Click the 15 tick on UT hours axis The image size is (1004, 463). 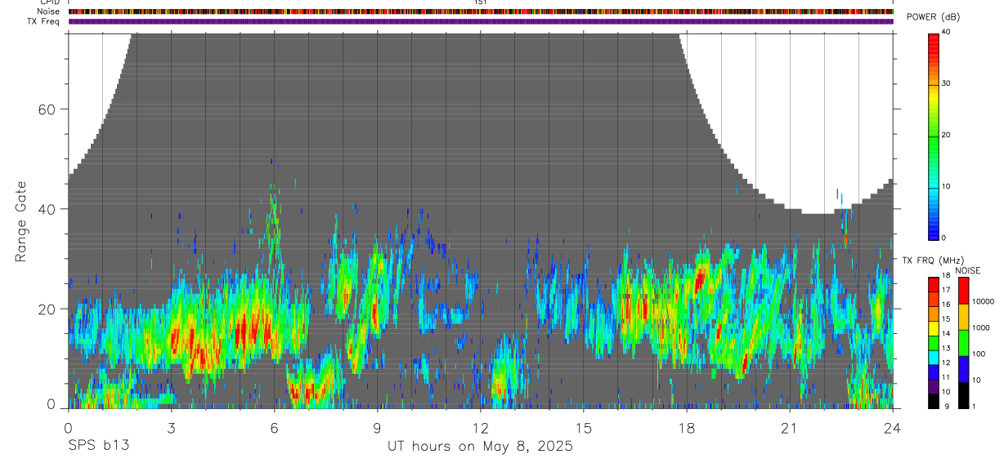click(583, 427)
